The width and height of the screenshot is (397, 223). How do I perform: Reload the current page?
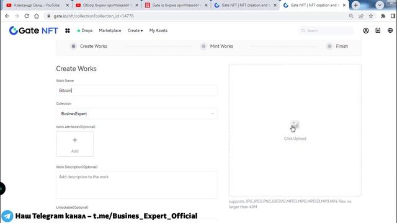pos(27,16)
